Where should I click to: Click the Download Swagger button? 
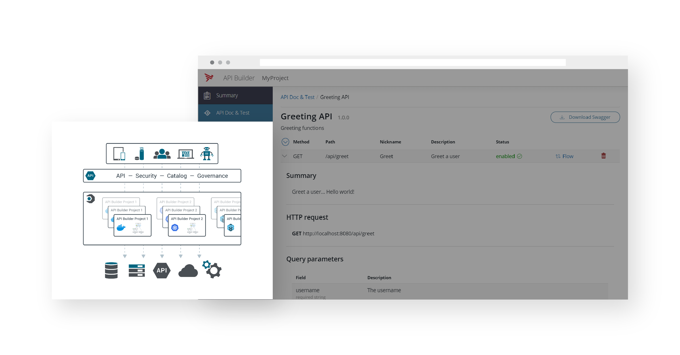585,117
